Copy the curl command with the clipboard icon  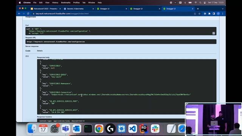pyautogui.click(x=214, y=33)
